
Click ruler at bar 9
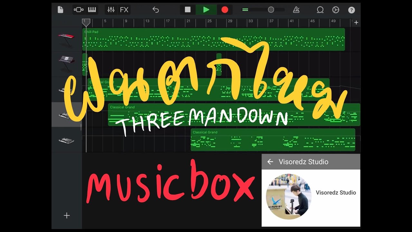click(x=126, y=21)
